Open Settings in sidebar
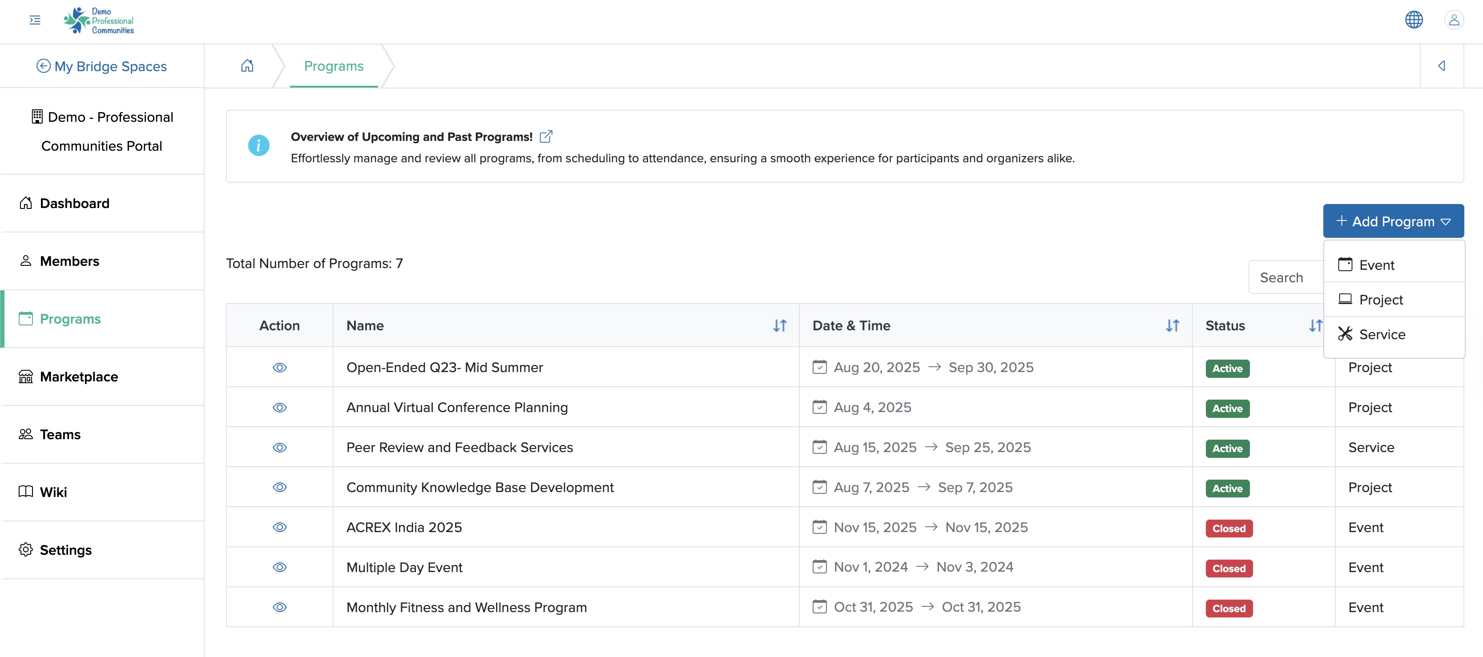Screen dimensions: 1483x657 pos(102,550)
